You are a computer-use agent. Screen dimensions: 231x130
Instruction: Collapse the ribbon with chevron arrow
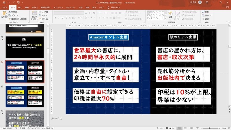click(228, 23)
